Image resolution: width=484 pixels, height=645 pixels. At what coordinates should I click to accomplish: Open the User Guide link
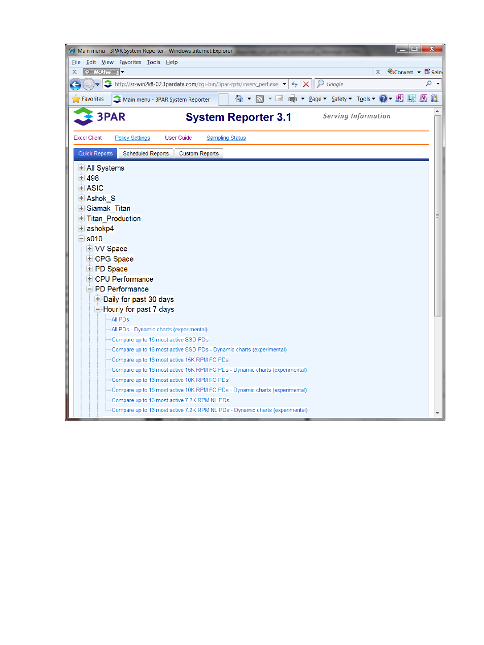point(178,138)
